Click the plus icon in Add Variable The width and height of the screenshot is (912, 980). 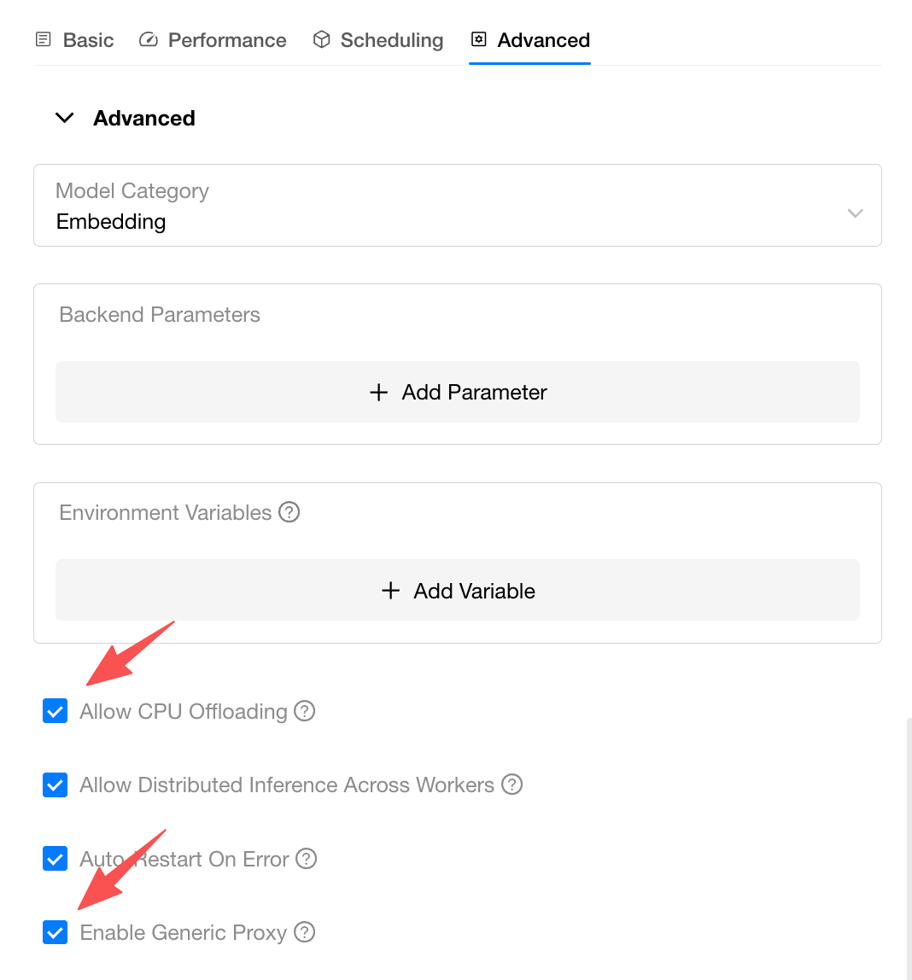pyautogui.click(x=390, y=591)
